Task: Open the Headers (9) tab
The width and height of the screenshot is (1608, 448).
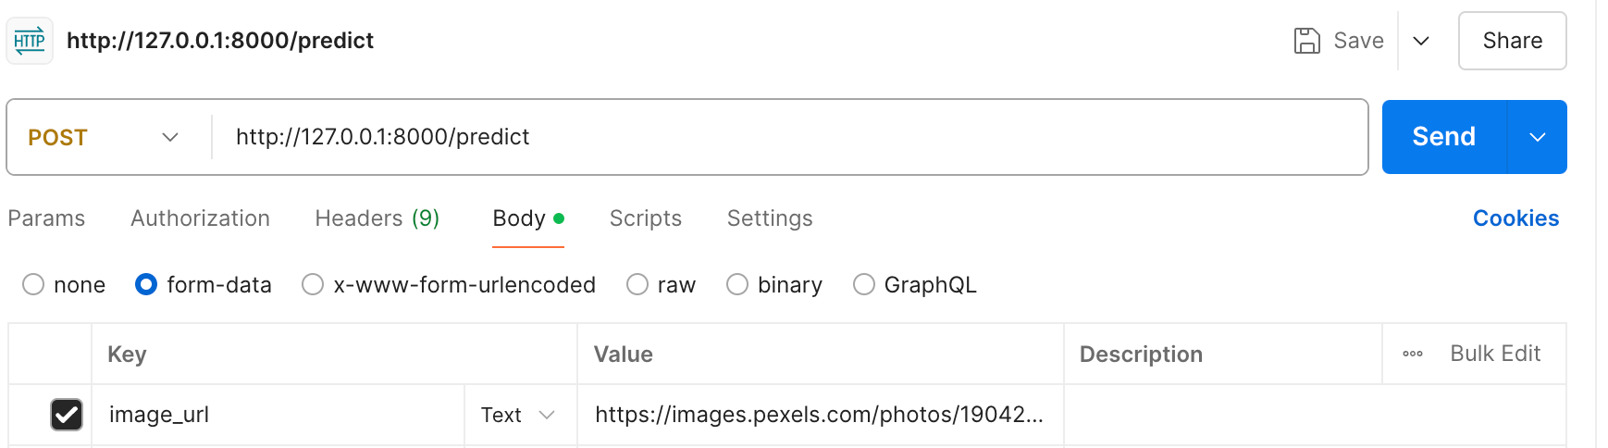Action: (x=377, y=218)
